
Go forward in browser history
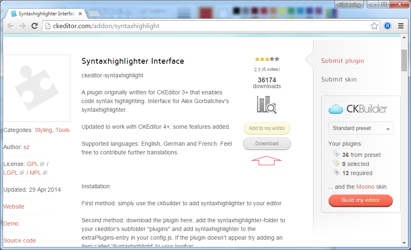point(22,26)
